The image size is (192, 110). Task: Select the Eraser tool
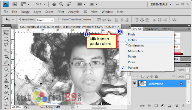[6, 92]
